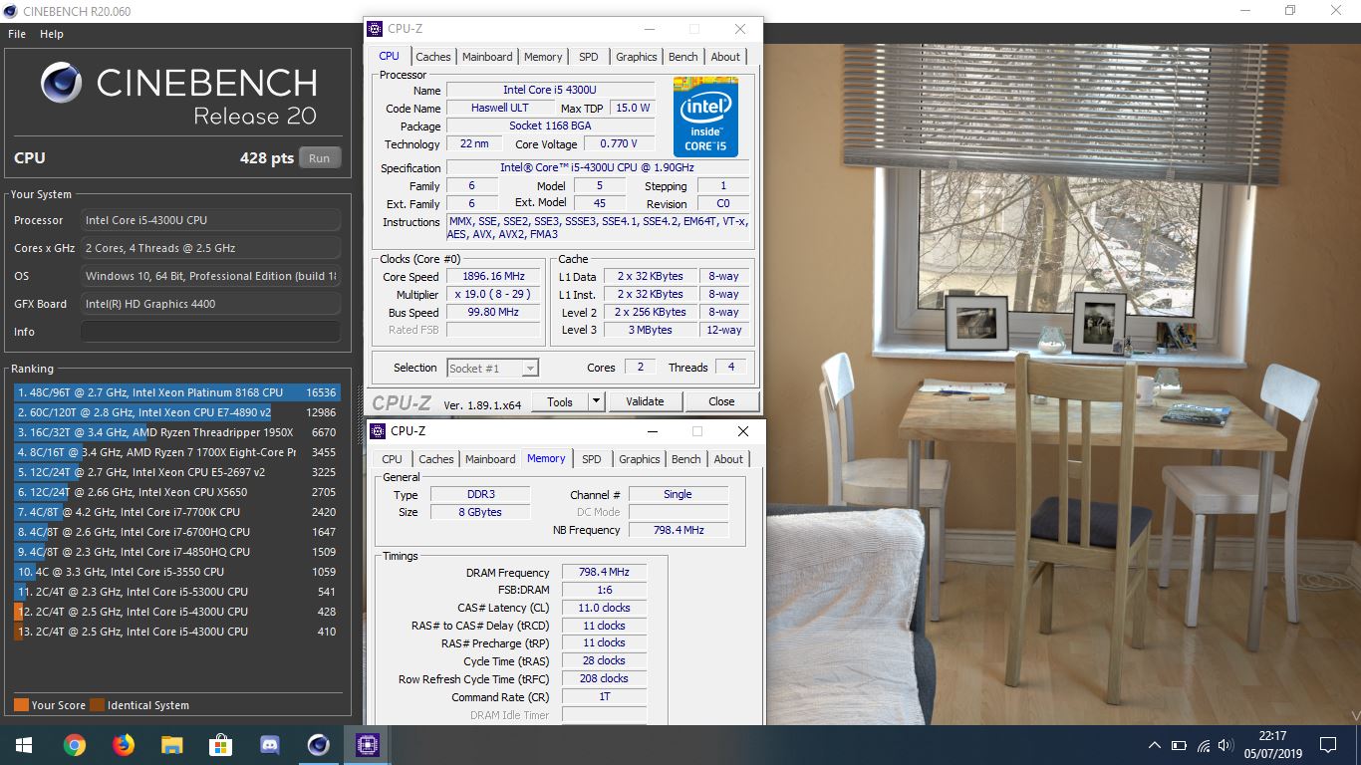
Task: Restore down the Cinebench window
Action: pyautogui.click(x=1290, y=11)
